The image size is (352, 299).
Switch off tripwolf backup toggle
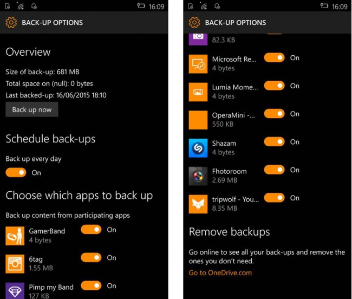pyautogui.click(x=275, y=198)
